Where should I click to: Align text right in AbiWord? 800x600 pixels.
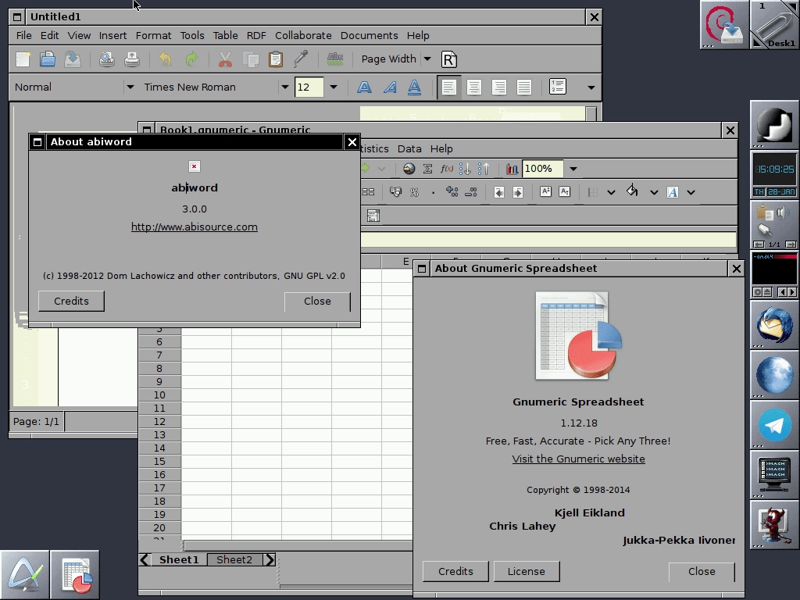click(x=499, y=87)
